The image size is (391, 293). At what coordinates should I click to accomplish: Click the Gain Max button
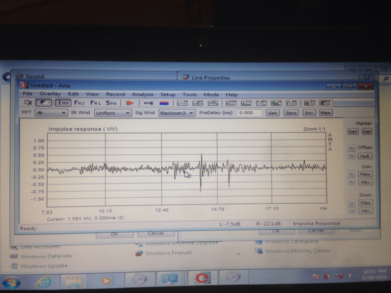coord(365,174)
